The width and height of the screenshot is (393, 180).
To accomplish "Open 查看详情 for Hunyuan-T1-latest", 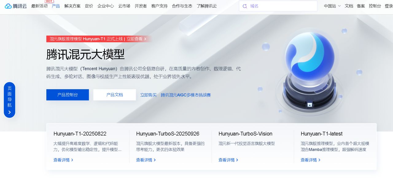I will point(310,160).
